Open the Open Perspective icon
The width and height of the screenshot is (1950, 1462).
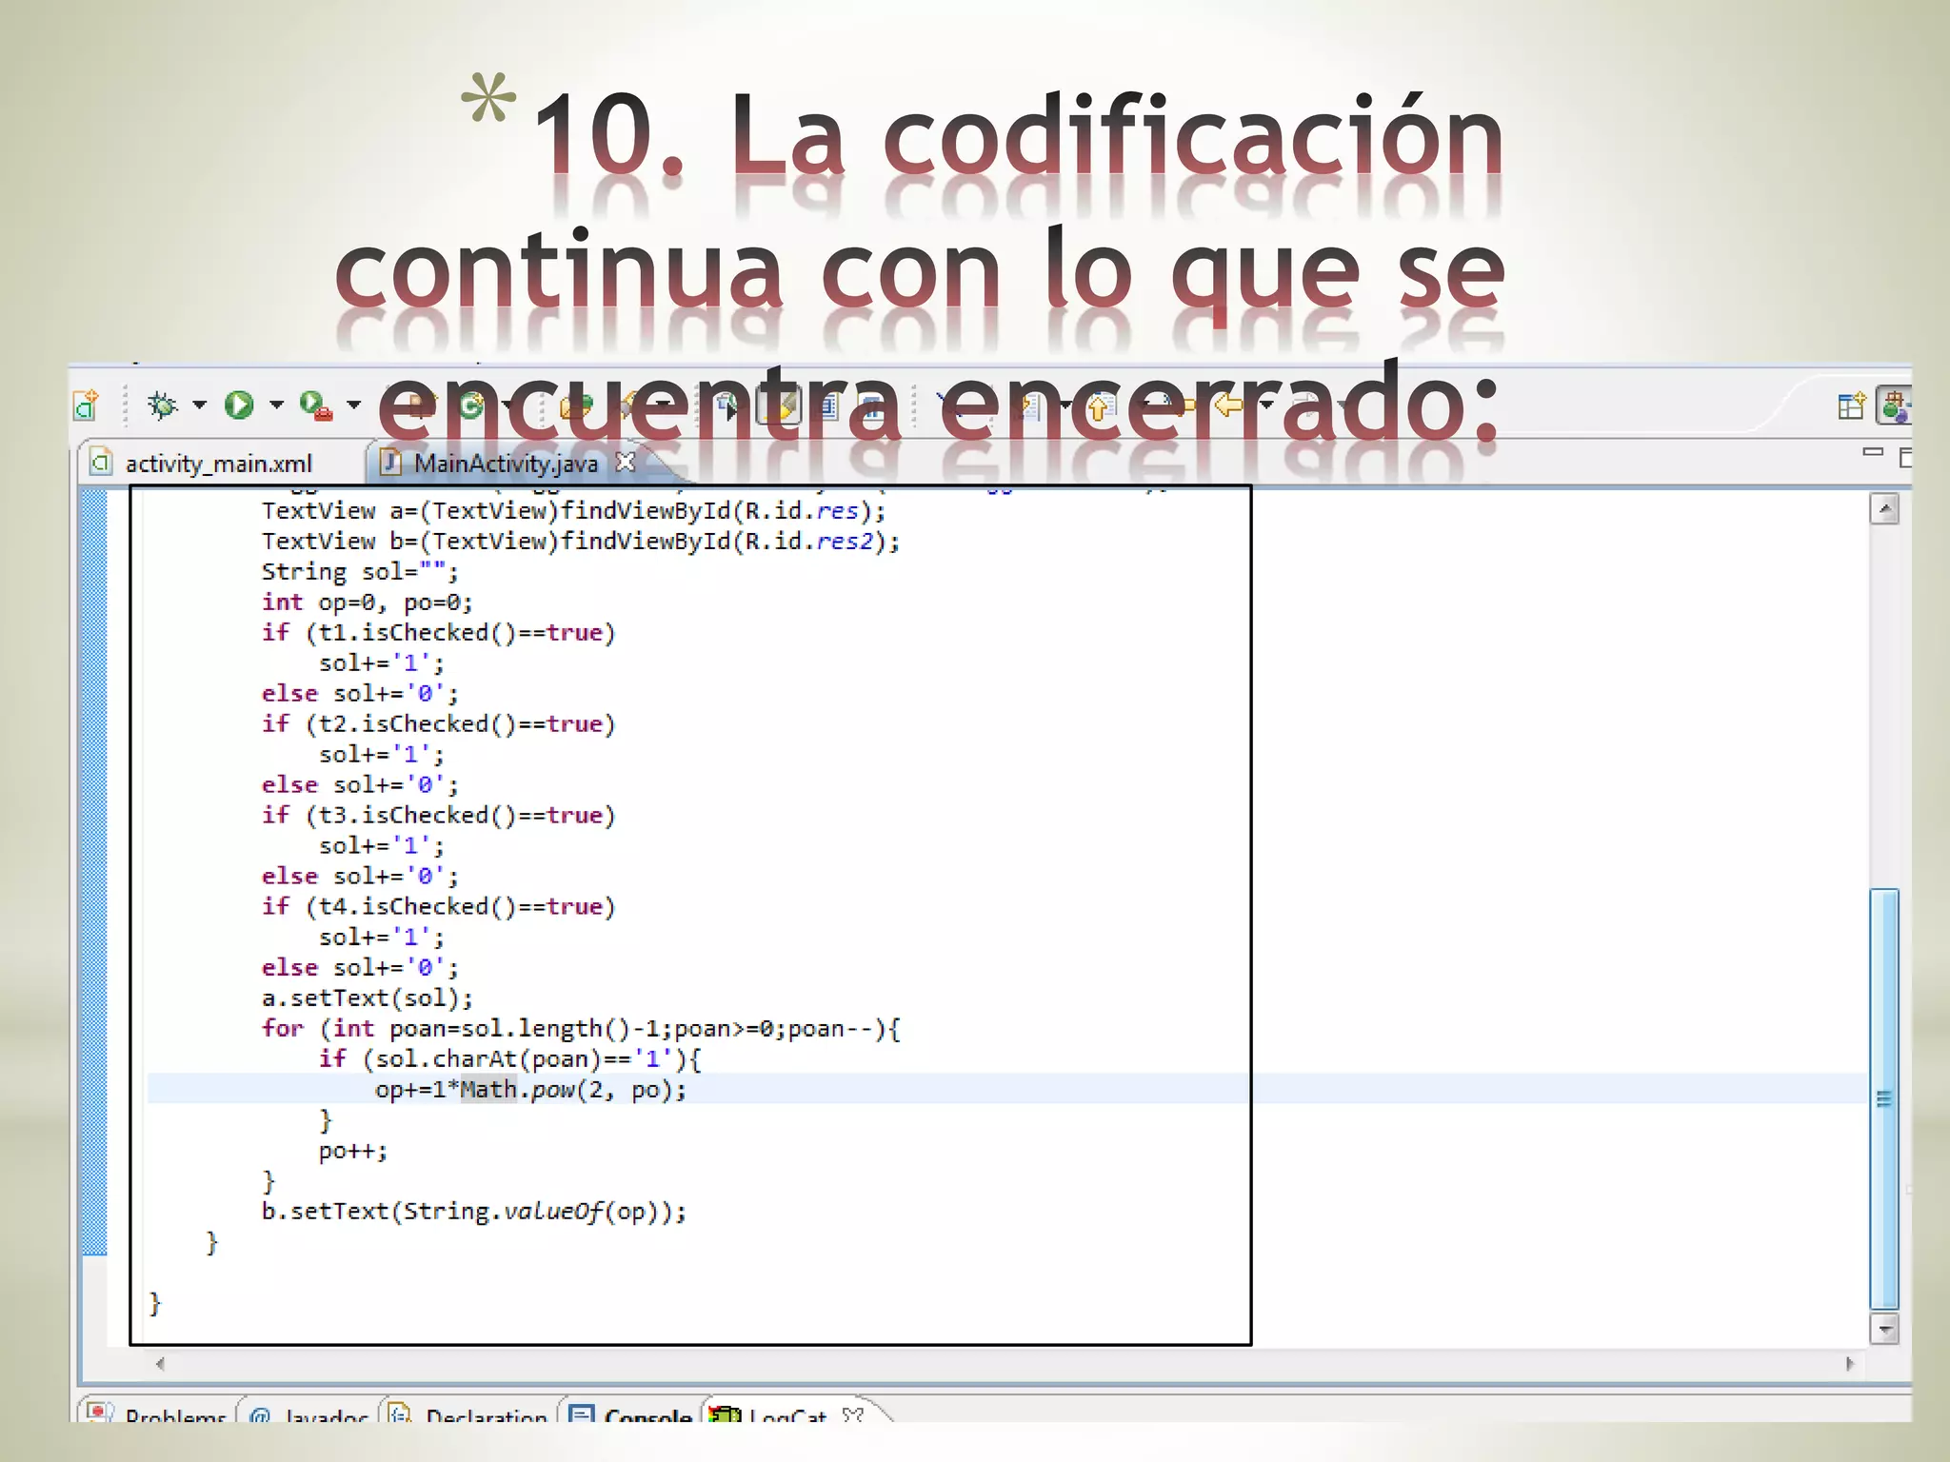(1850, 406)
